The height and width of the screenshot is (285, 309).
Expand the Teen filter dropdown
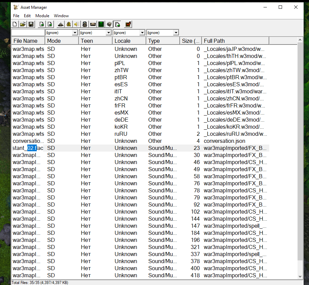click(x=109, y=32)
